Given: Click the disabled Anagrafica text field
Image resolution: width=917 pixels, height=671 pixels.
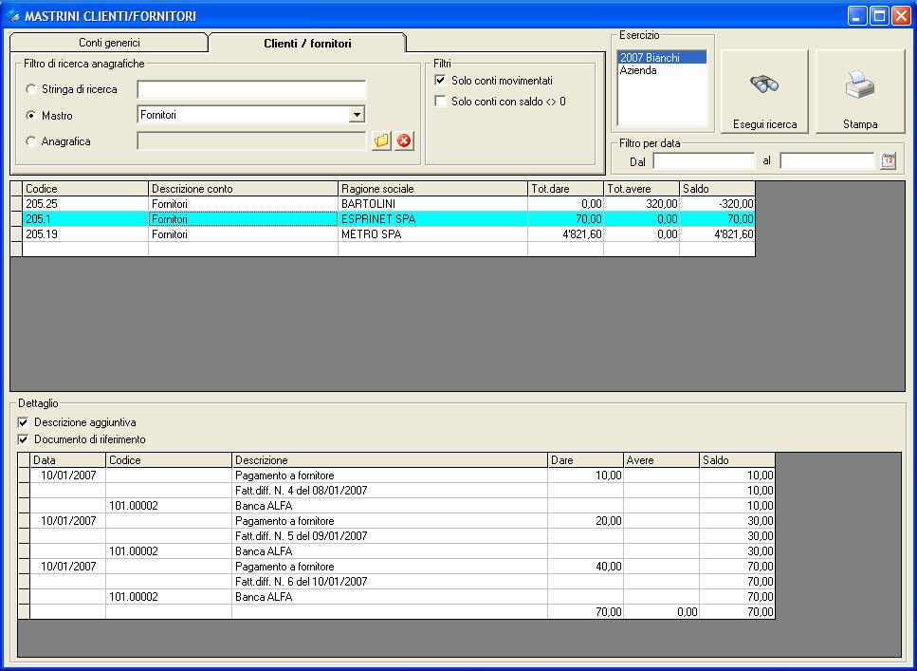Looking at the screenshot, I should click(251, 141).
